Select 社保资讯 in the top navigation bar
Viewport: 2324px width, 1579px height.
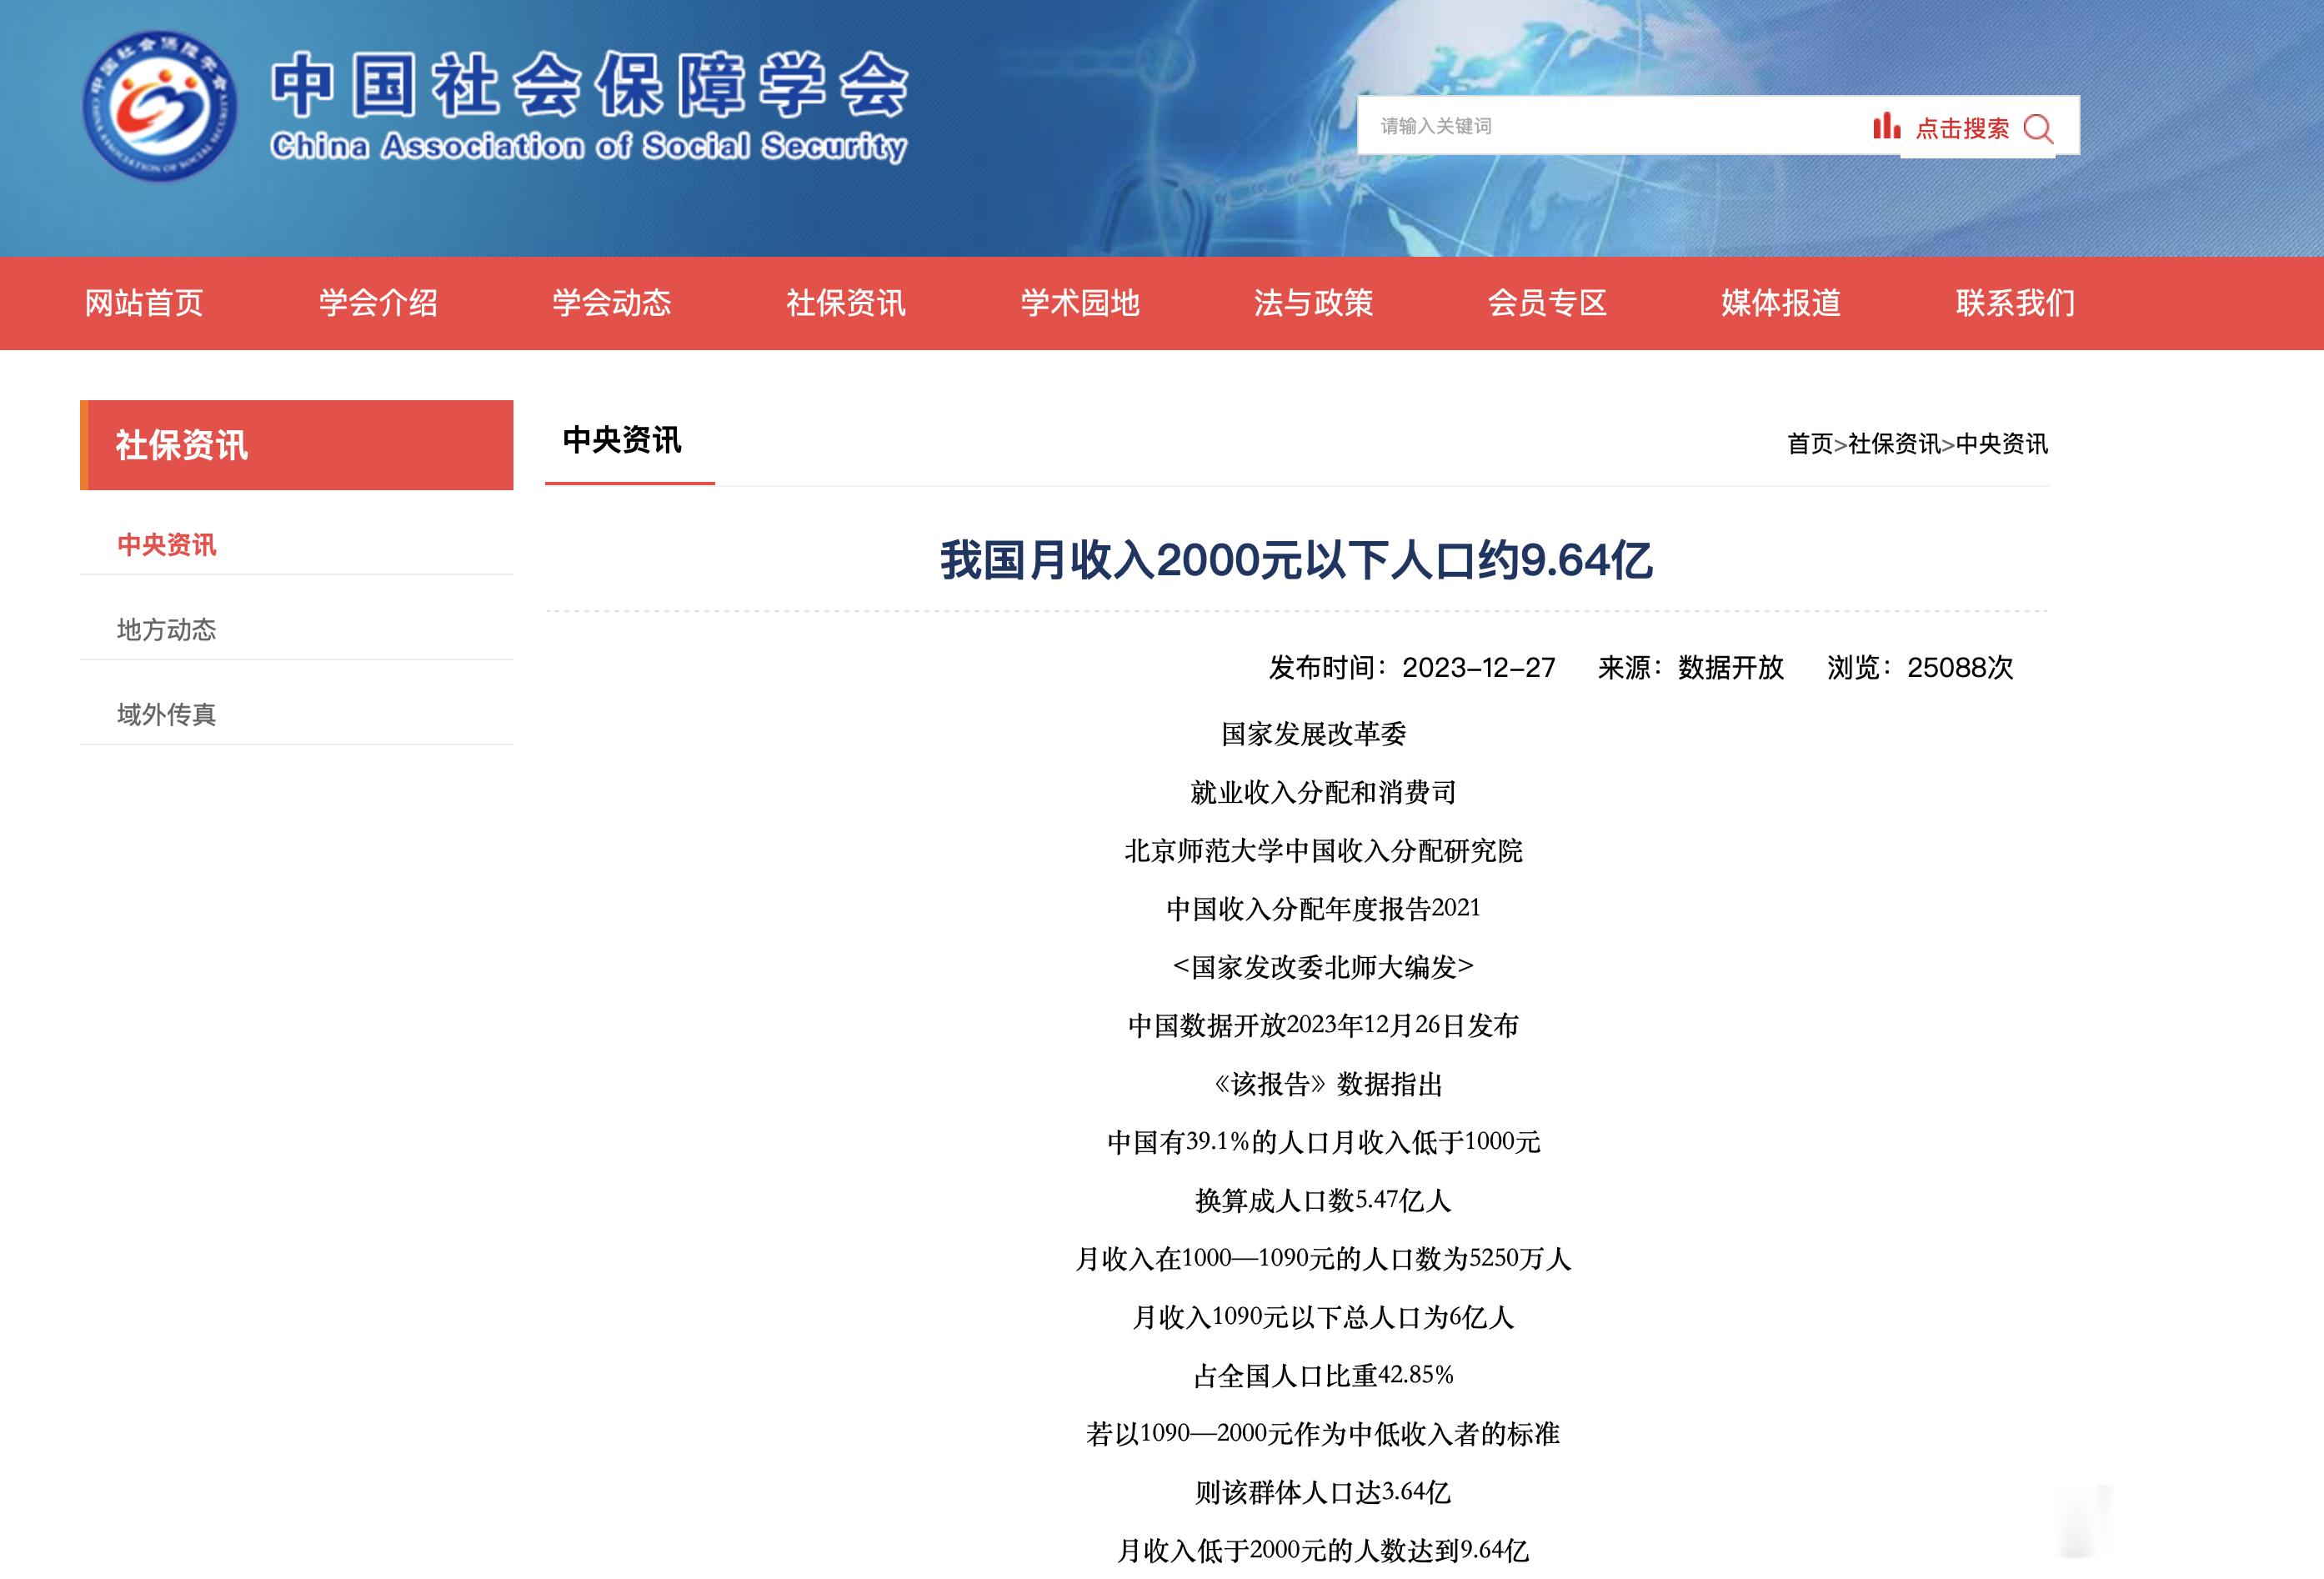[846, 303]
